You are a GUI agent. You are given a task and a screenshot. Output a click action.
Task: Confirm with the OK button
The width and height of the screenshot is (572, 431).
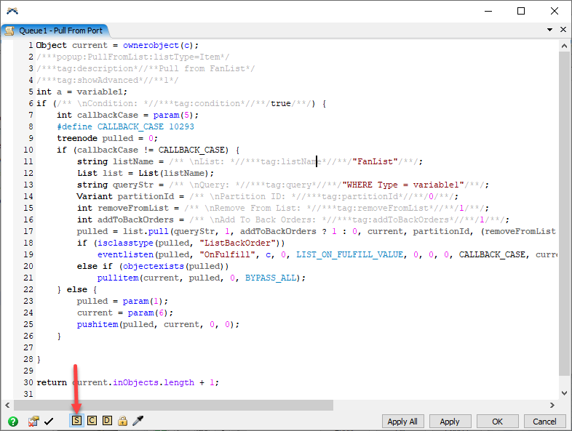(x=497, y=422)
